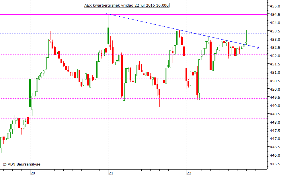Click the descending blue trendline
The width and height of the screenshot is (281, 175).
click(181, 30)
